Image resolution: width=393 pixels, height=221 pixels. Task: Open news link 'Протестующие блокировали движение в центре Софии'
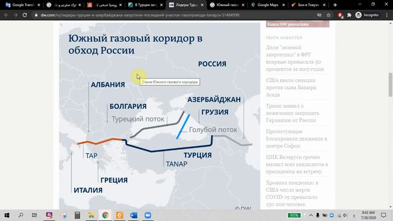pos(297,139)
